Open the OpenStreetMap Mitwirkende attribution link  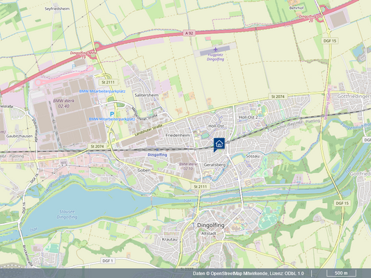tap(239, 274)
